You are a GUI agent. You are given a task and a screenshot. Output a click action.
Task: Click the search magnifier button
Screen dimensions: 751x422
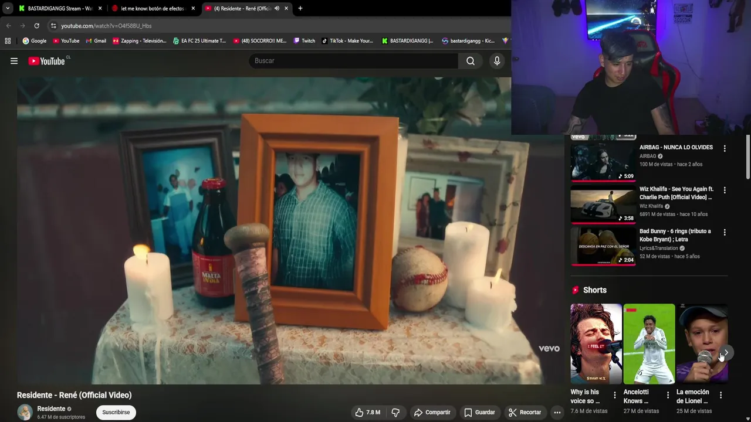[471, 61]
